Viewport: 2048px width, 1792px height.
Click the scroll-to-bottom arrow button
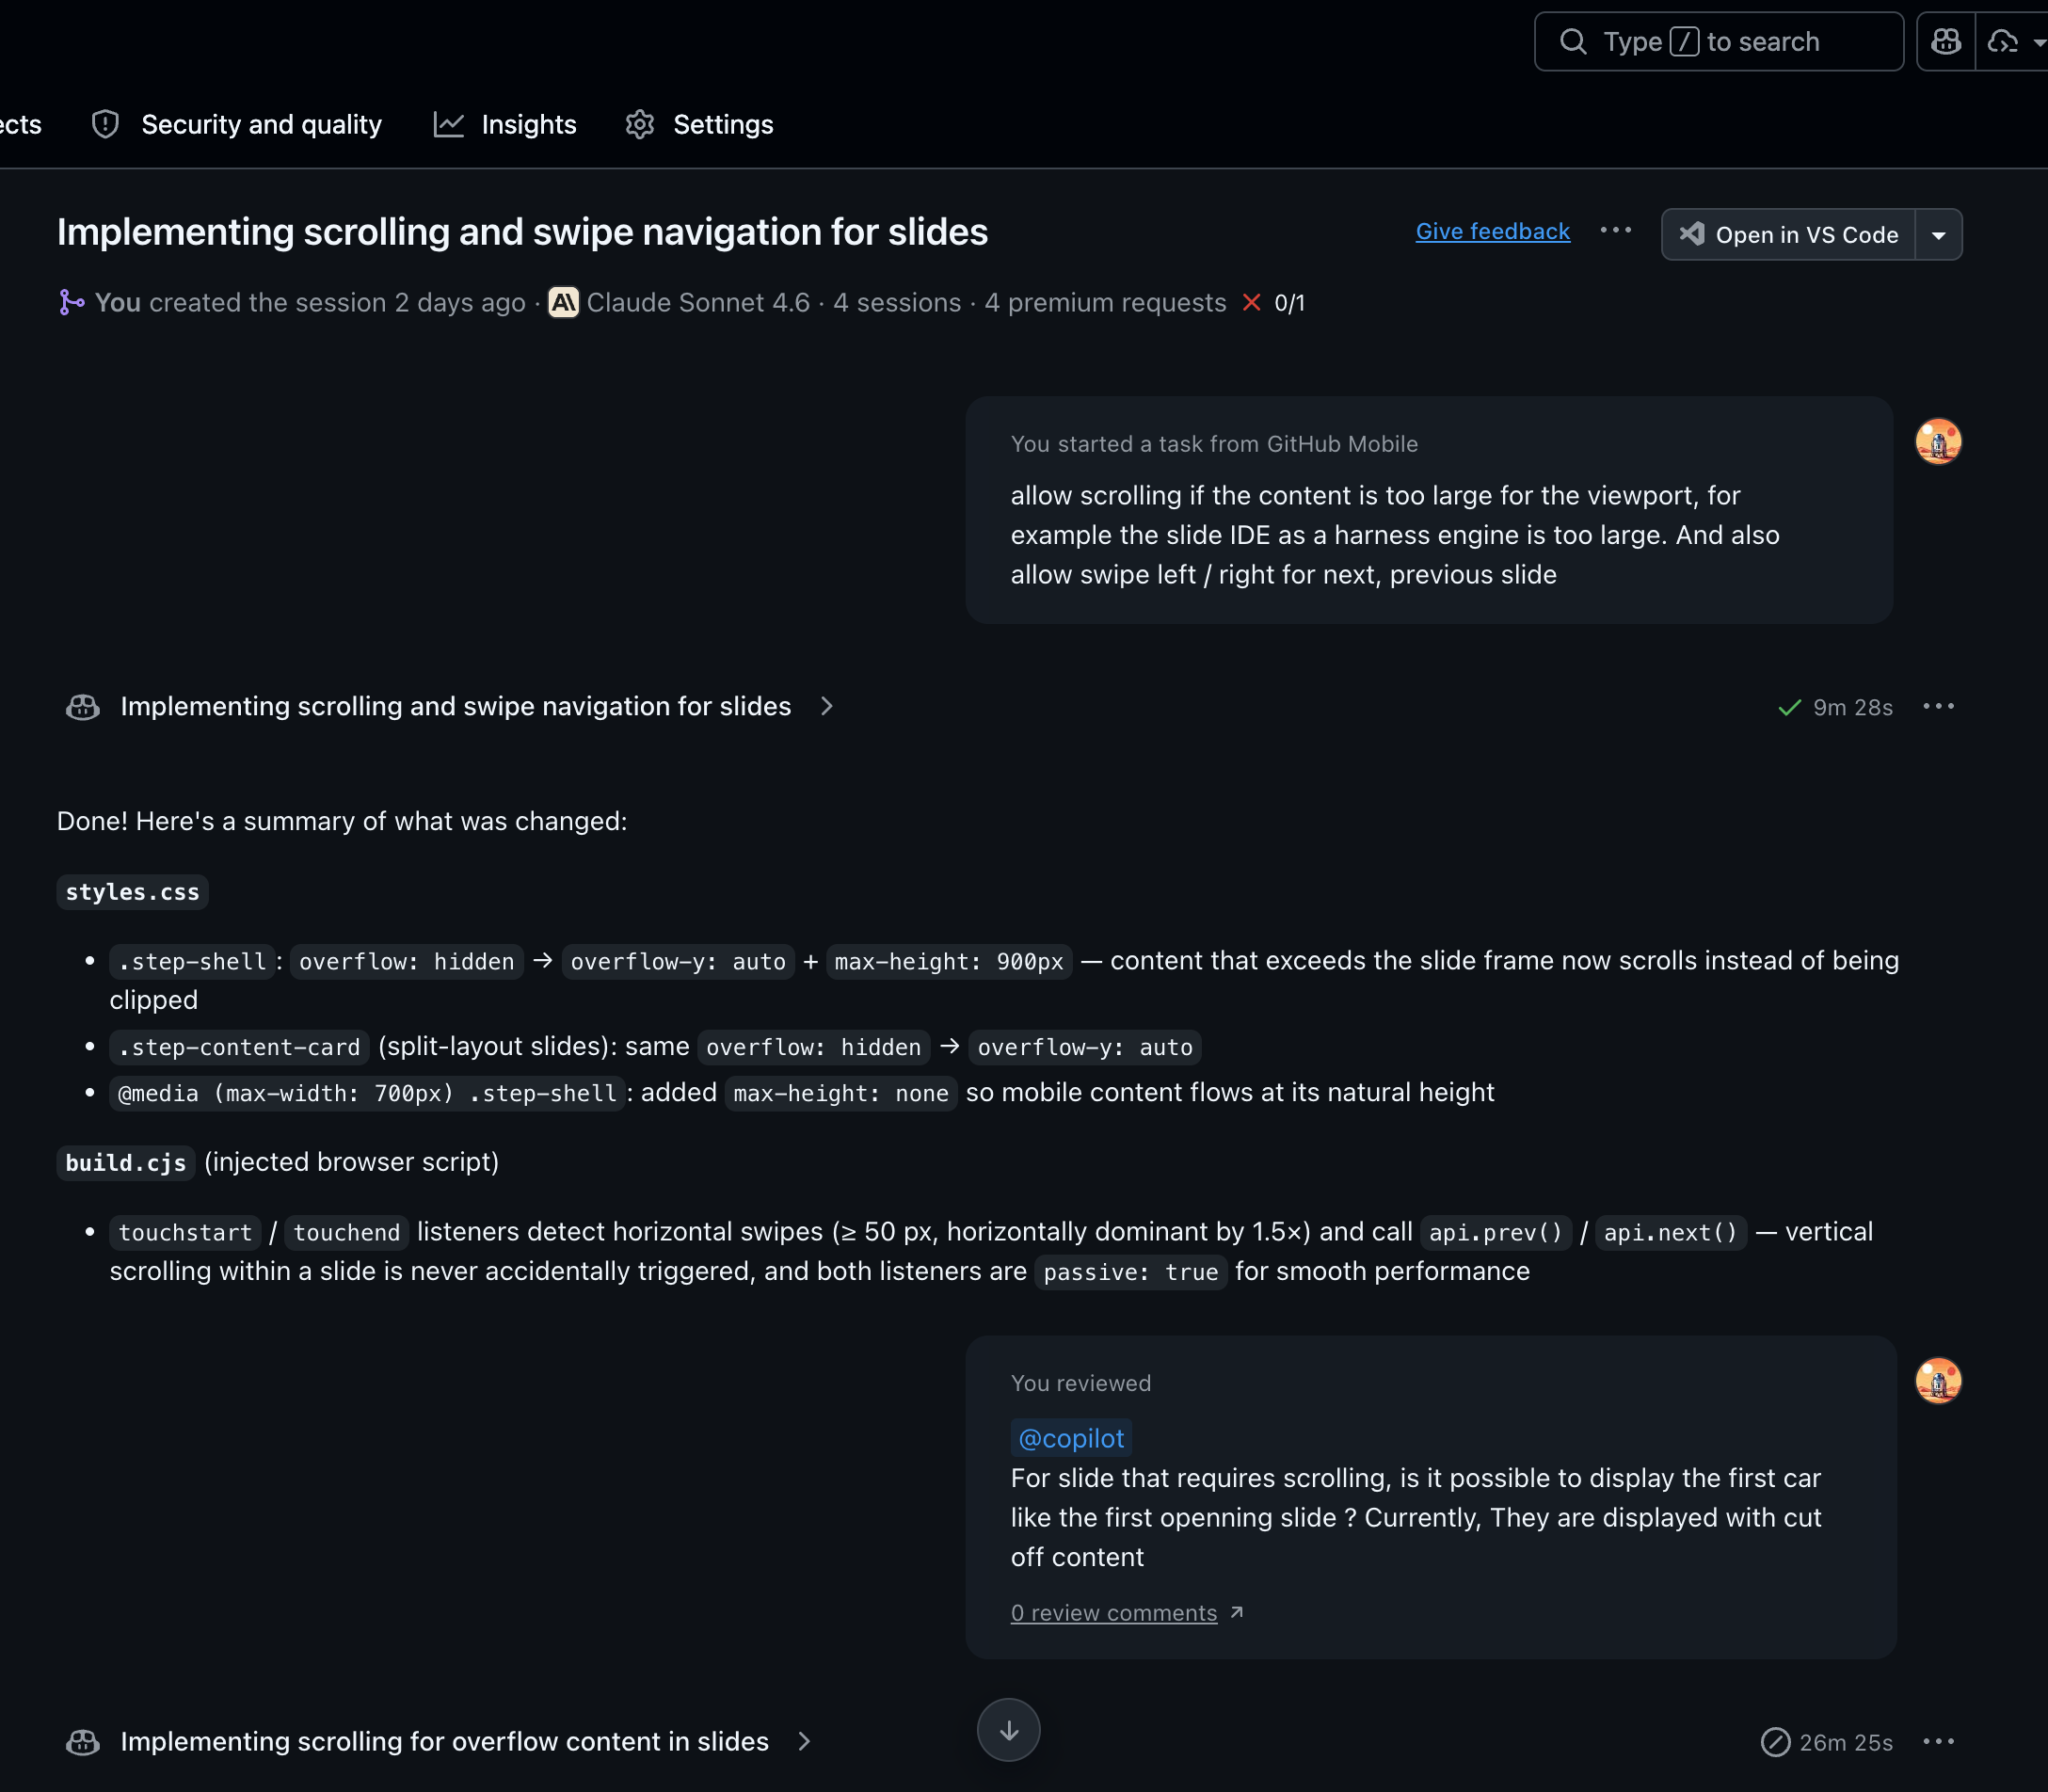pyautogui.click(x=1008, y=1730)
